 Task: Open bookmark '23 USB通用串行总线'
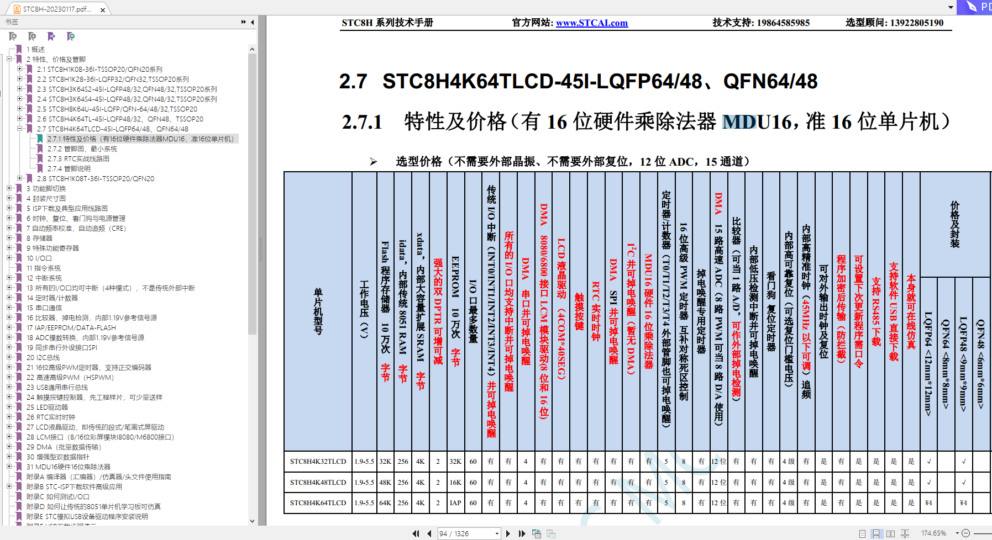[57, 387]
